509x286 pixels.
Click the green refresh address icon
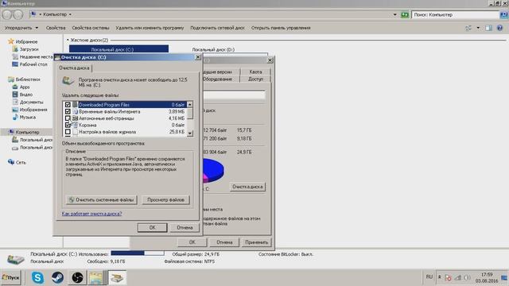(x=405, y=14)
